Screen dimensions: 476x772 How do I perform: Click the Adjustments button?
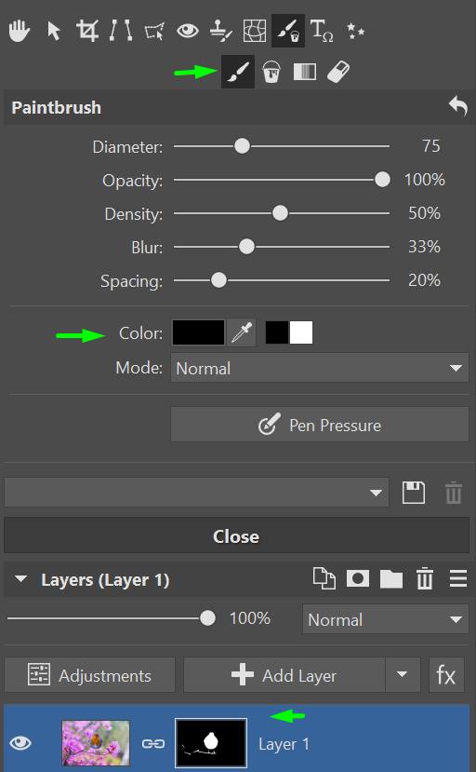click(89, 674)
